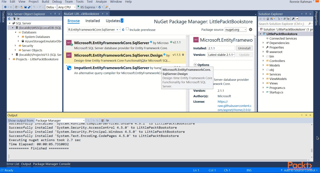Viewport: 320px width, 173px height.
Task: Click Impatient.EntityFrameworkCore.SqlServer package icon
Action: click(69, 68)
